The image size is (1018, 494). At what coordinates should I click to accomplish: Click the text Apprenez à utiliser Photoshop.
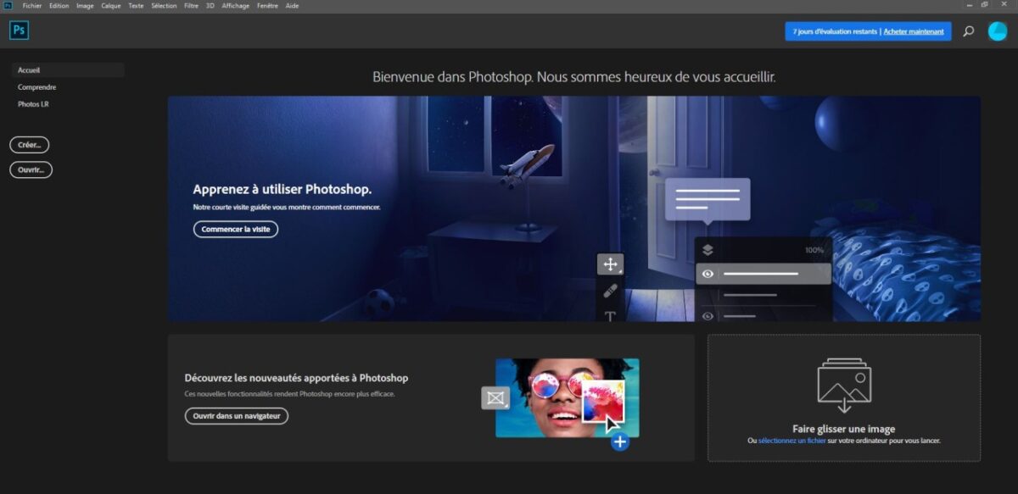[x=282, y=190]
